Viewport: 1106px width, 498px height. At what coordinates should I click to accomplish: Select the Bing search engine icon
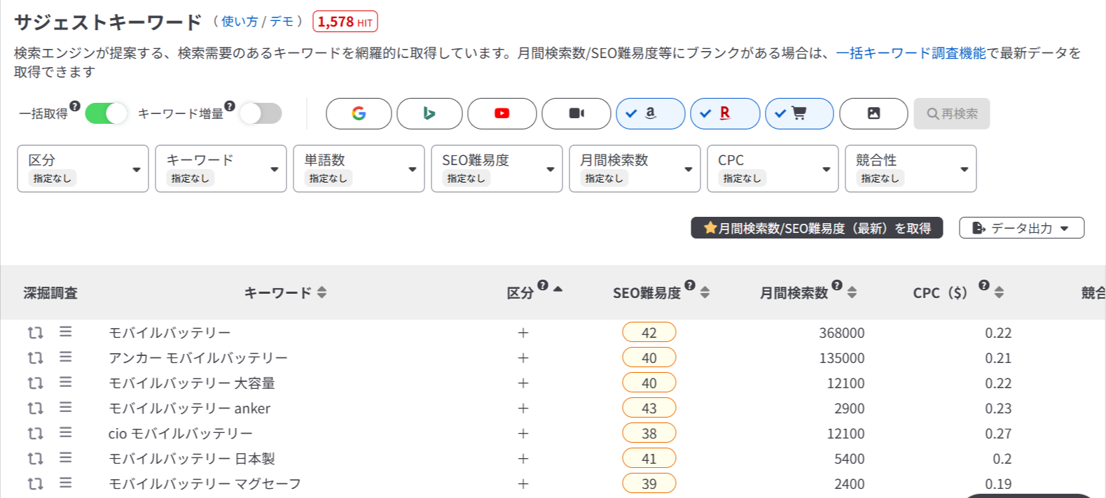click(429, 113)
